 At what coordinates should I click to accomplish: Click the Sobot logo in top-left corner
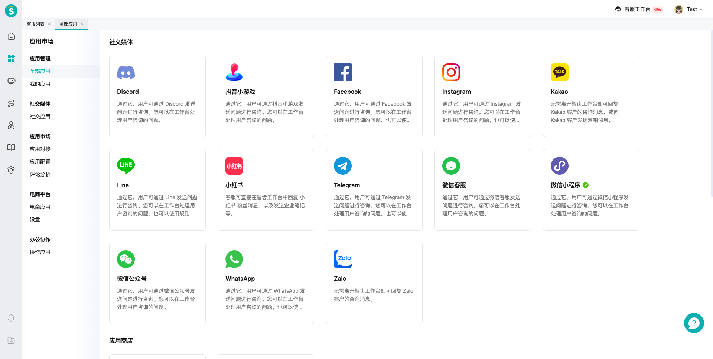pyautogui.click(x=11, y=11)
